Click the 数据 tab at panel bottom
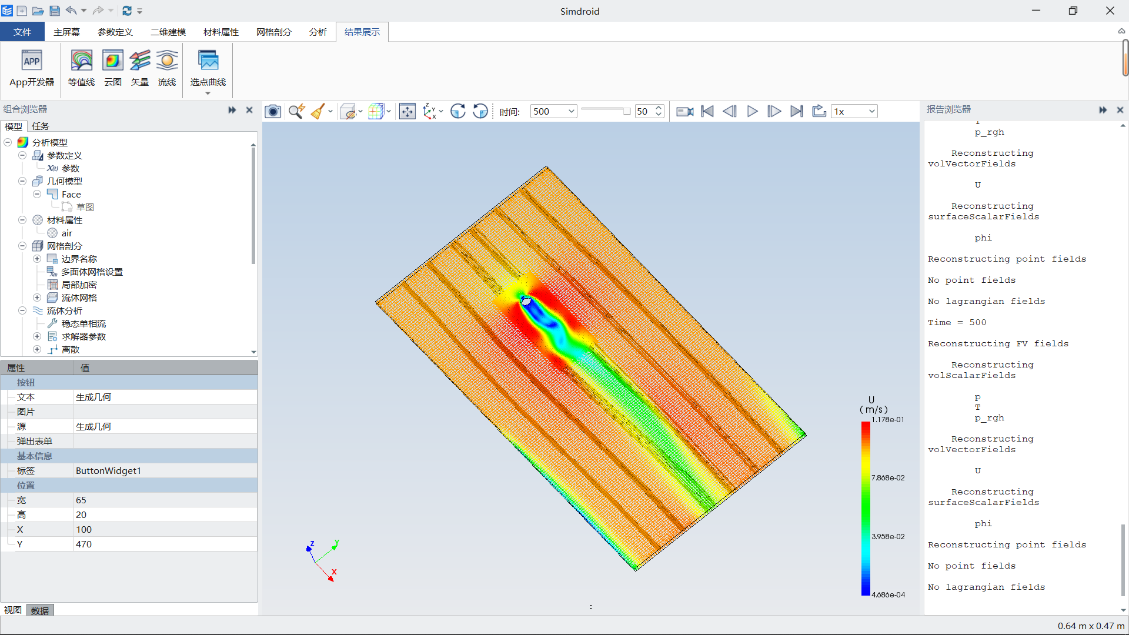 [39, 611]
